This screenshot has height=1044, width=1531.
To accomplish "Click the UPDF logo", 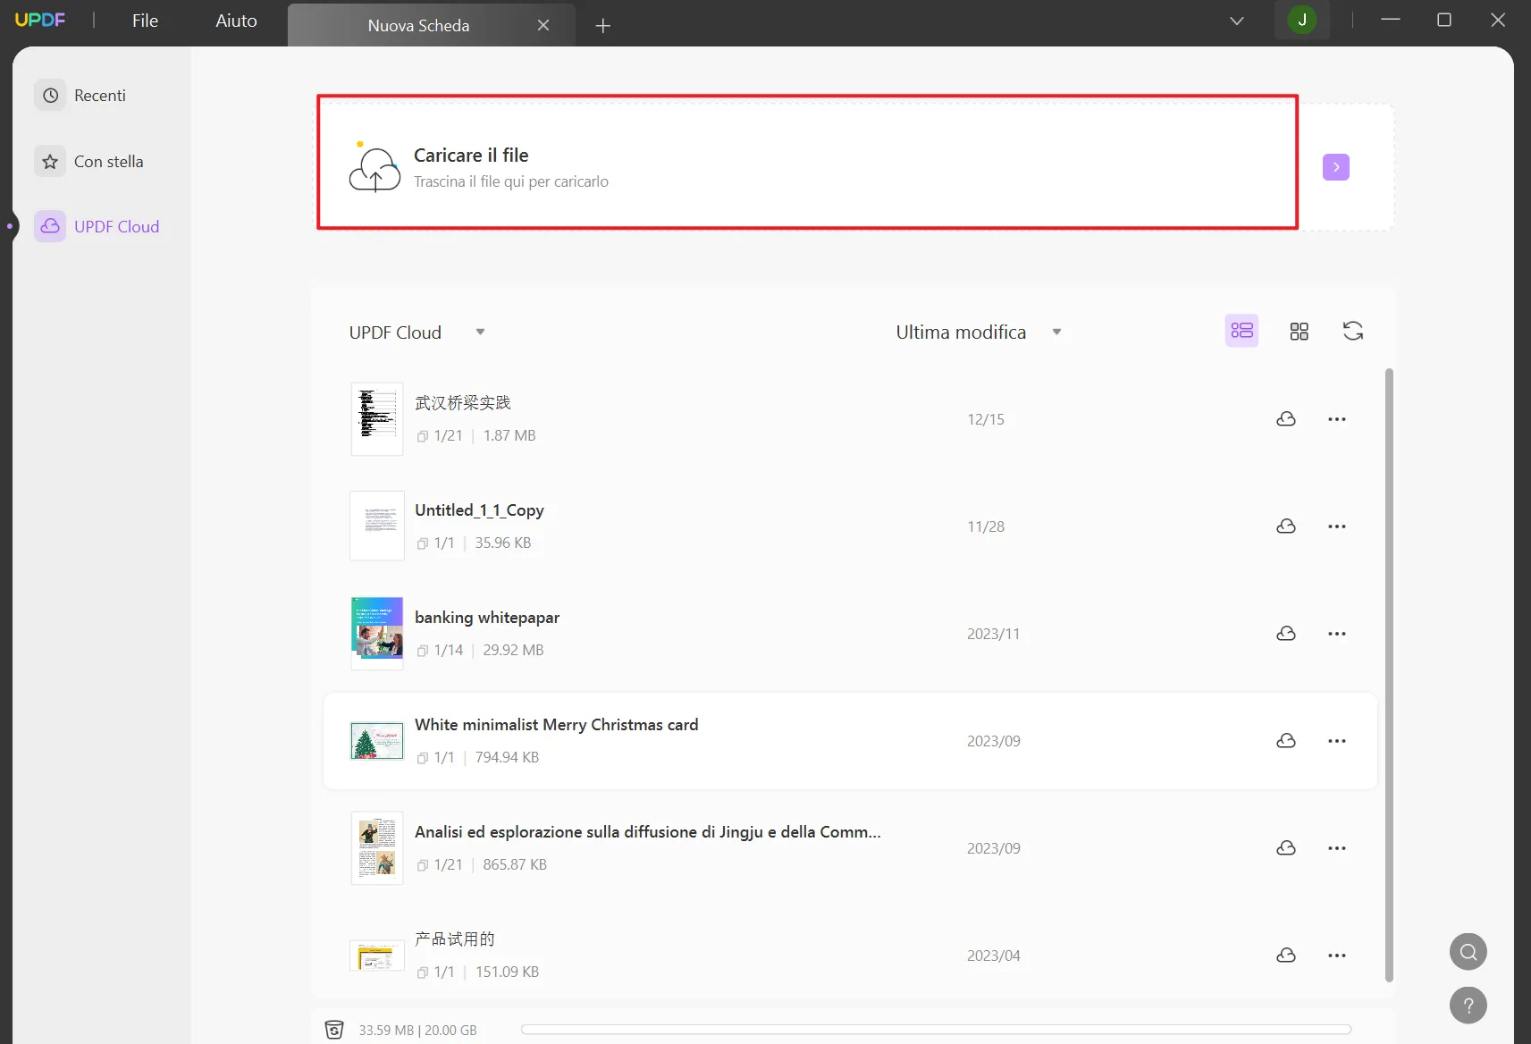I will click(40, 20).
